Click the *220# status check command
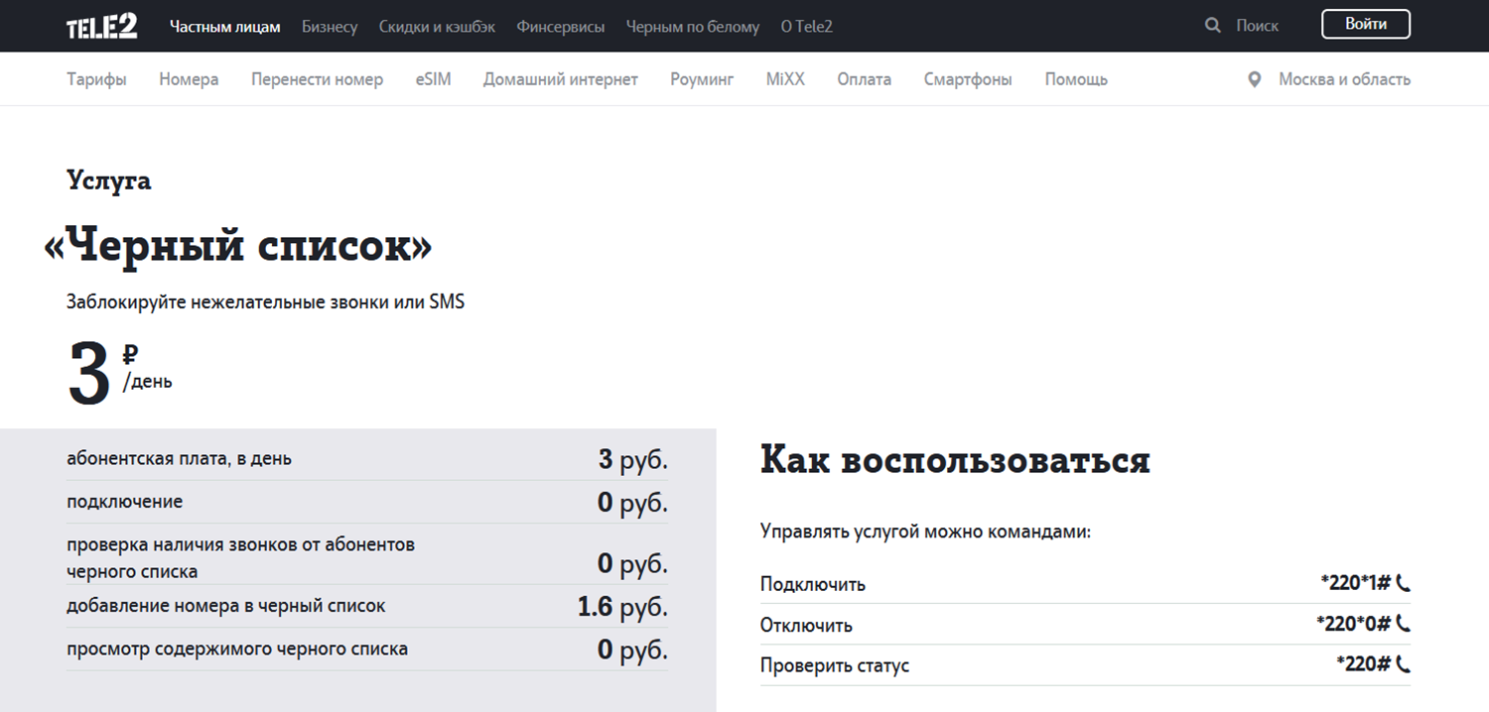The image size is (1489, 712). click(x=1364, y=664)
